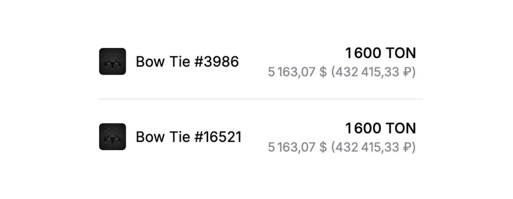Click the 432 415,33 ₽ amount for Bow Tie #3986
The image size is (513, 199).
click(374, 72)
